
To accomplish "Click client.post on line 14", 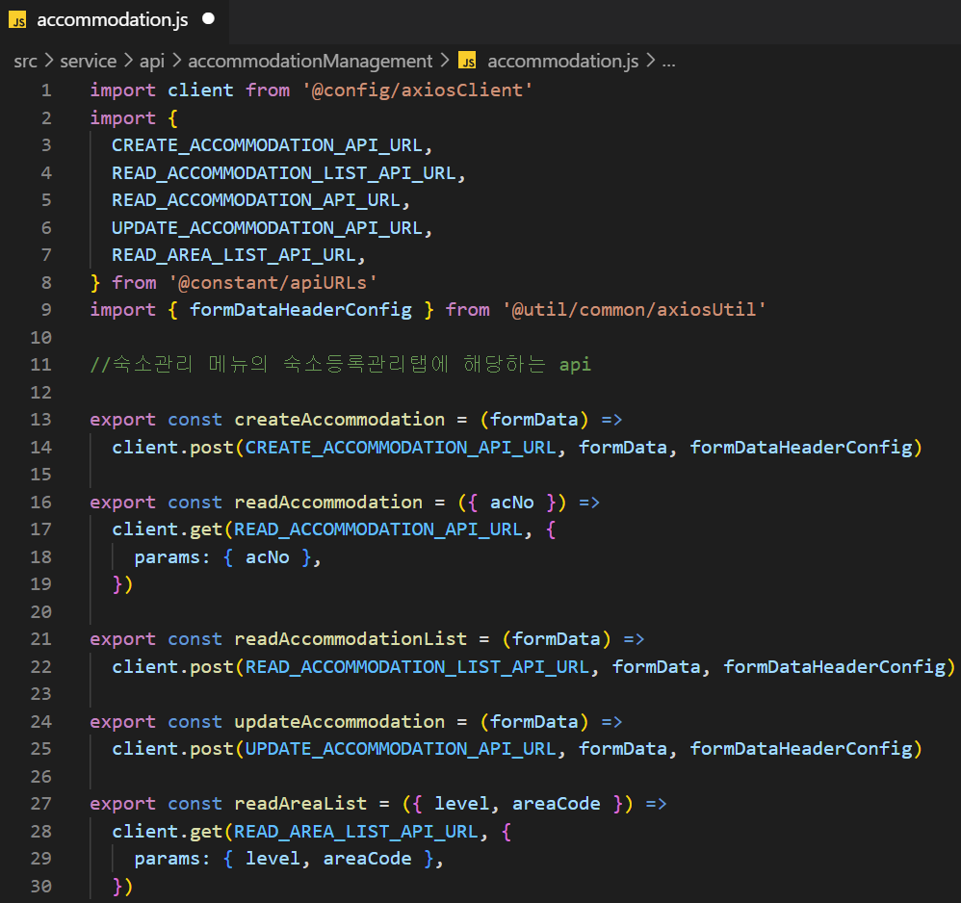I will [172, 448].
